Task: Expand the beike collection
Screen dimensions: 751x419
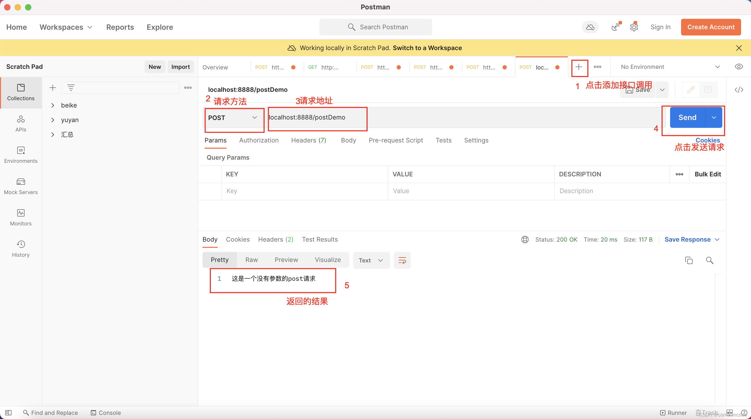Action: point(53,105)
